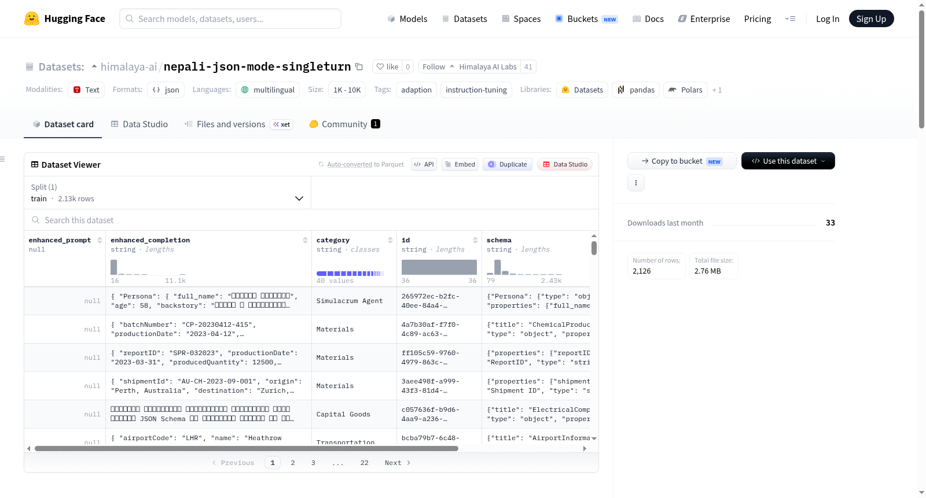Image resolution: width=926 pixels, height=498 pixels.
Task: Expand the +1 more libraries indicator
Action: 717,90
